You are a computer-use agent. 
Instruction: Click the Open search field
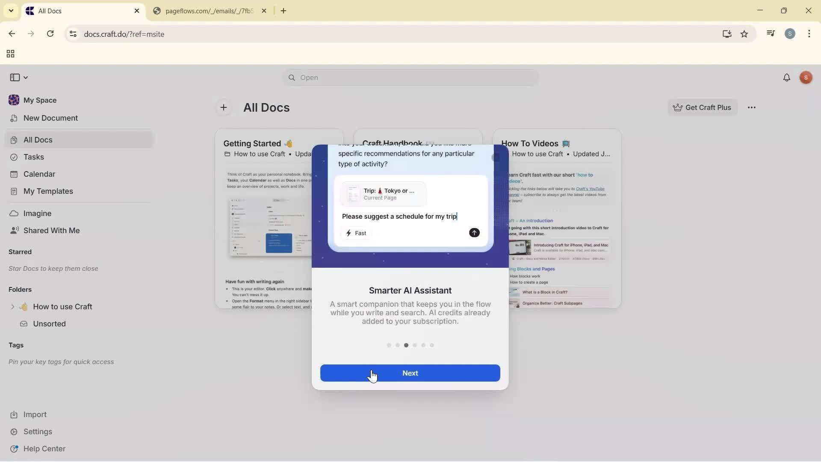(x=410, y=77)
